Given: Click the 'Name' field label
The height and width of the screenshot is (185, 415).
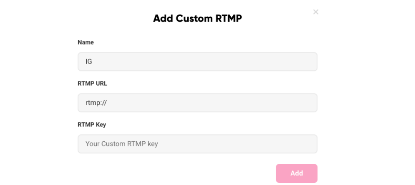Looking at the screenshot, I should [86, 42].
